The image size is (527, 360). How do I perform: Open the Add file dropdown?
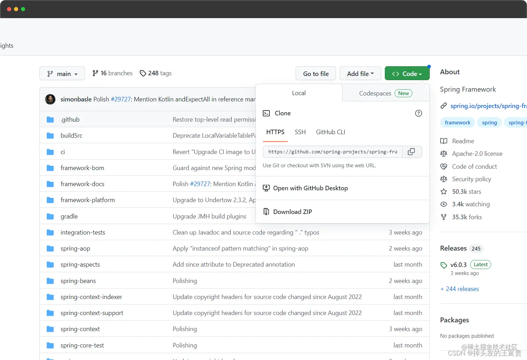coord(360,74)
